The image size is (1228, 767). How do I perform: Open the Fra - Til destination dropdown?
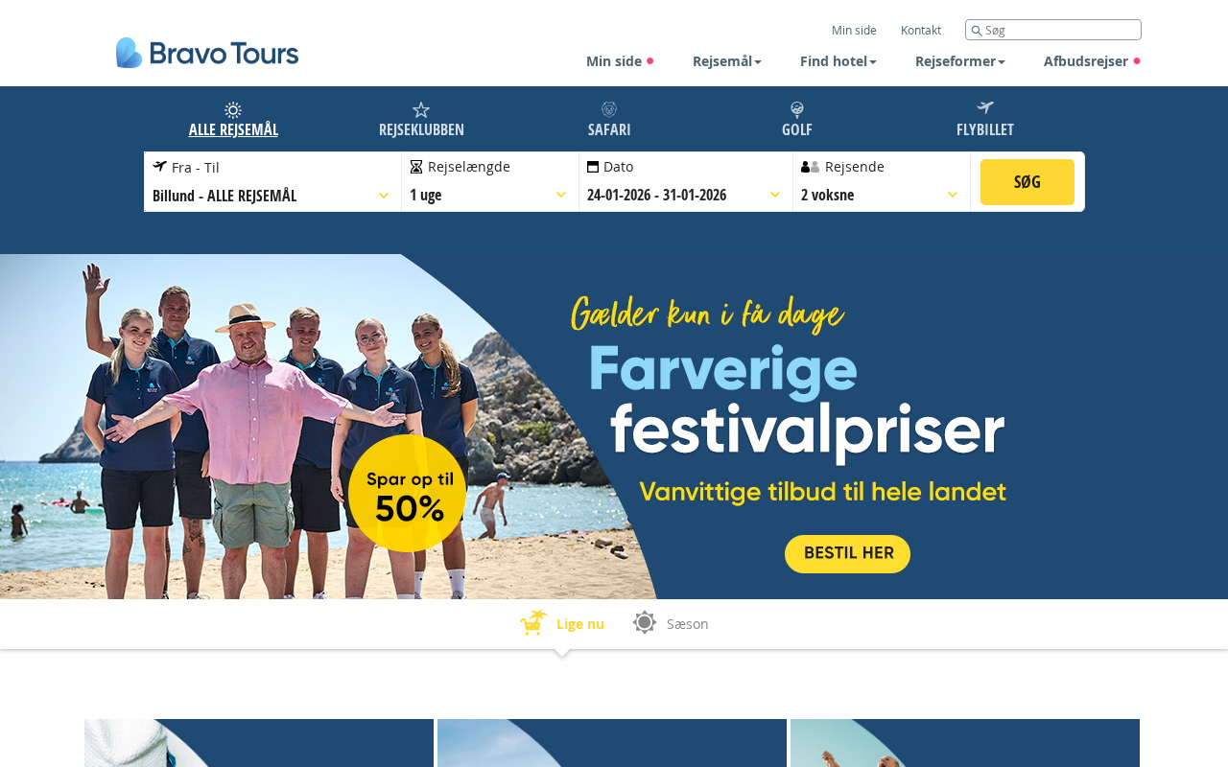coord(272,182)
